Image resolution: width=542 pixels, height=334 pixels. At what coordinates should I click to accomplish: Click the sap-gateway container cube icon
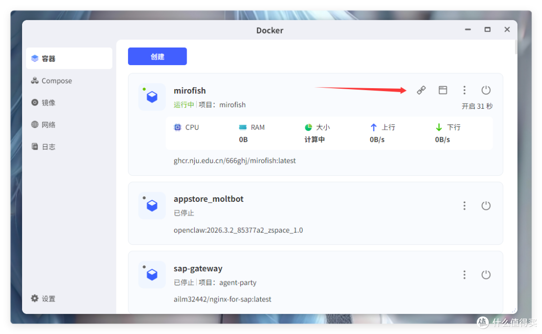click(x=152, y=274)
